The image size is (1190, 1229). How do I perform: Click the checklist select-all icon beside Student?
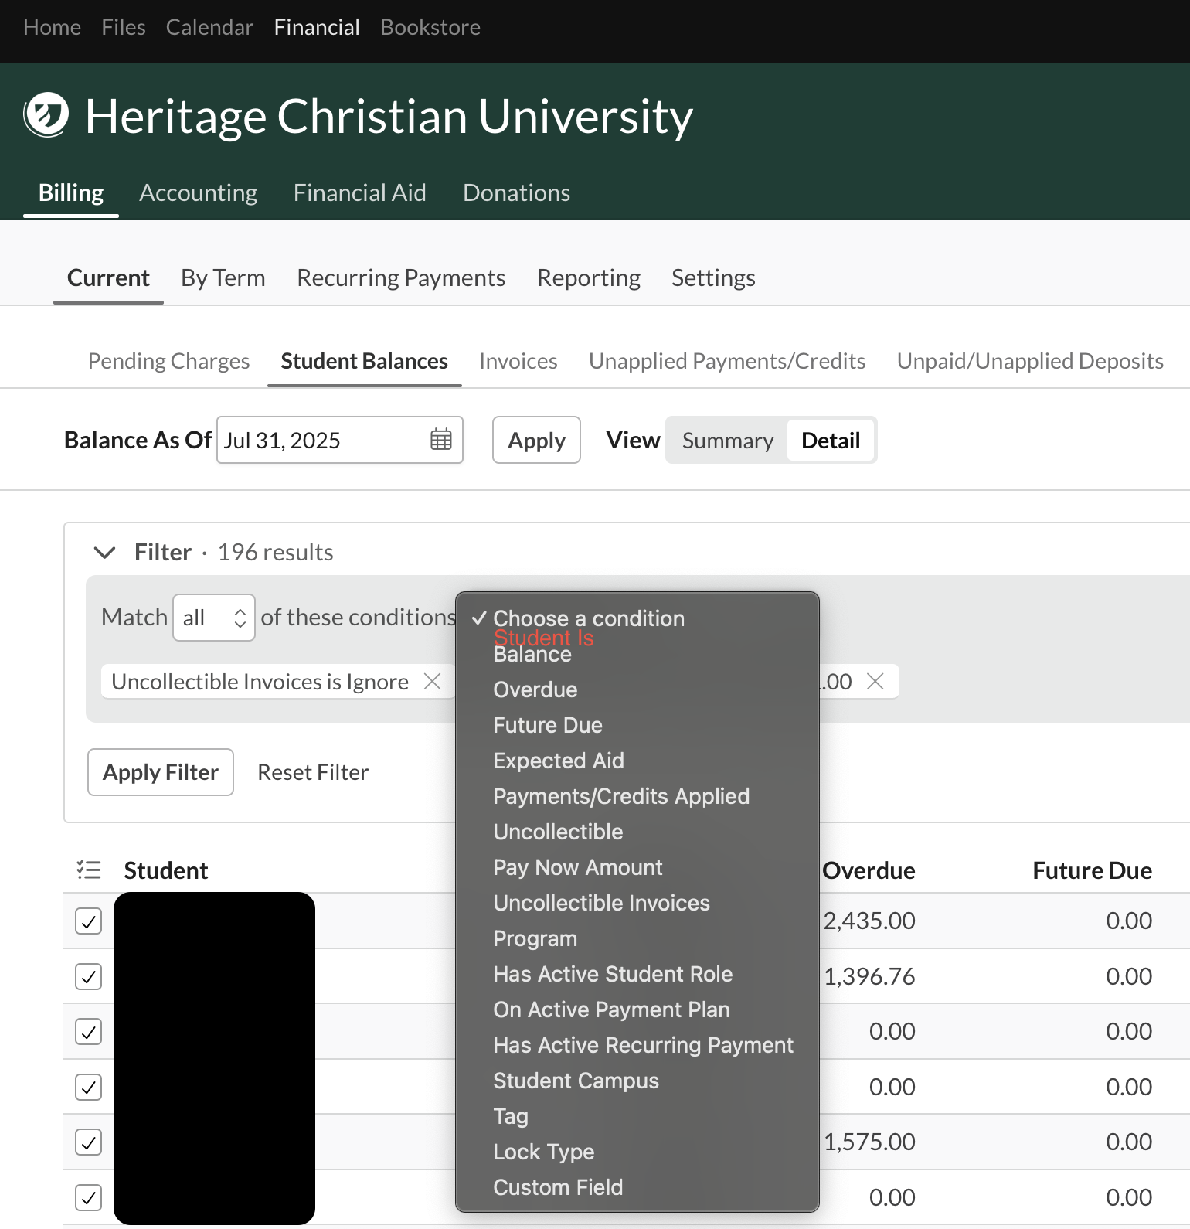(x=89, y=870)
